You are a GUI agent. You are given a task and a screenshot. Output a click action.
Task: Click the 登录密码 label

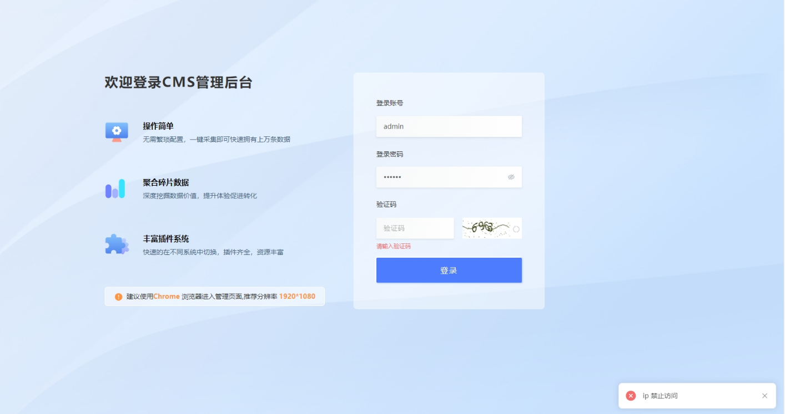pyautogui.click(x=390, y=154)
